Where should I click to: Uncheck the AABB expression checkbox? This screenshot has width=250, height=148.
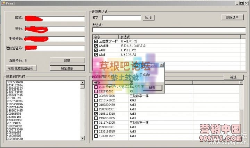click(96, 50)
